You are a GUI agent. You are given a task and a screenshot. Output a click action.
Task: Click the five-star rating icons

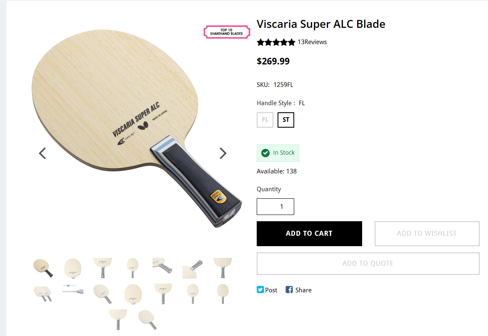point(276,42)
